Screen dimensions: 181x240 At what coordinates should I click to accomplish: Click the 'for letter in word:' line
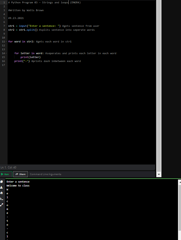(x=65, y=53)
